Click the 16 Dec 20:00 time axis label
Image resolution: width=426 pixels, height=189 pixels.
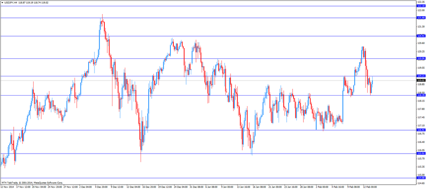[x=149, y=187]
